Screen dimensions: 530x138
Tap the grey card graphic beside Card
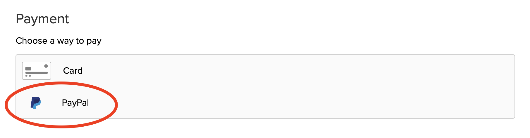click(37, 71)
